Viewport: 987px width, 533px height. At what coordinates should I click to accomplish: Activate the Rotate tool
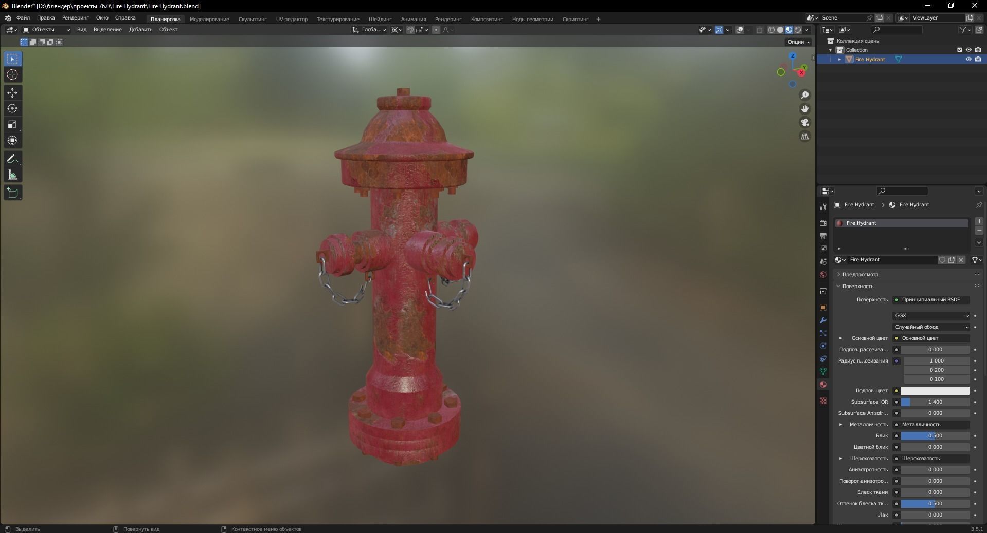coord(12,108)
